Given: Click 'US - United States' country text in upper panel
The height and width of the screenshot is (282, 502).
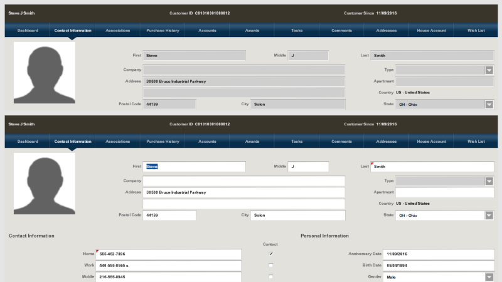Looking at the screenshot, I should (413, 92).
